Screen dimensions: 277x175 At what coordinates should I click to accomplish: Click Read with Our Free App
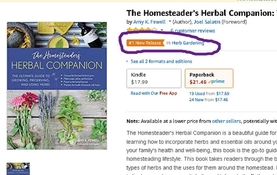[154, 93]
